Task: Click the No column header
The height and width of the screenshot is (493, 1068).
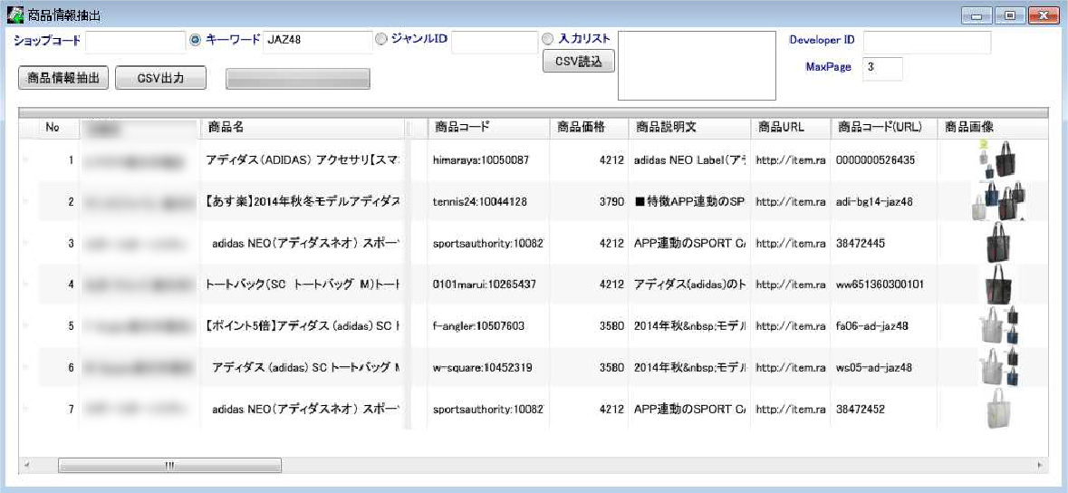Action: (53, 127)
